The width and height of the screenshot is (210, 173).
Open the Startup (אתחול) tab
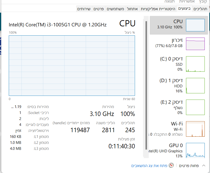[x=132, y=9]
